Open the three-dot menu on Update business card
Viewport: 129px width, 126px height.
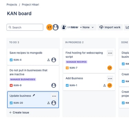click(54, 96)
